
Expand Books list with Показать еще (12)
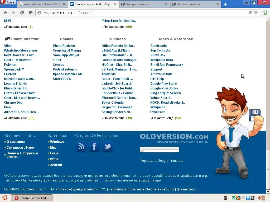click(166, 118)
